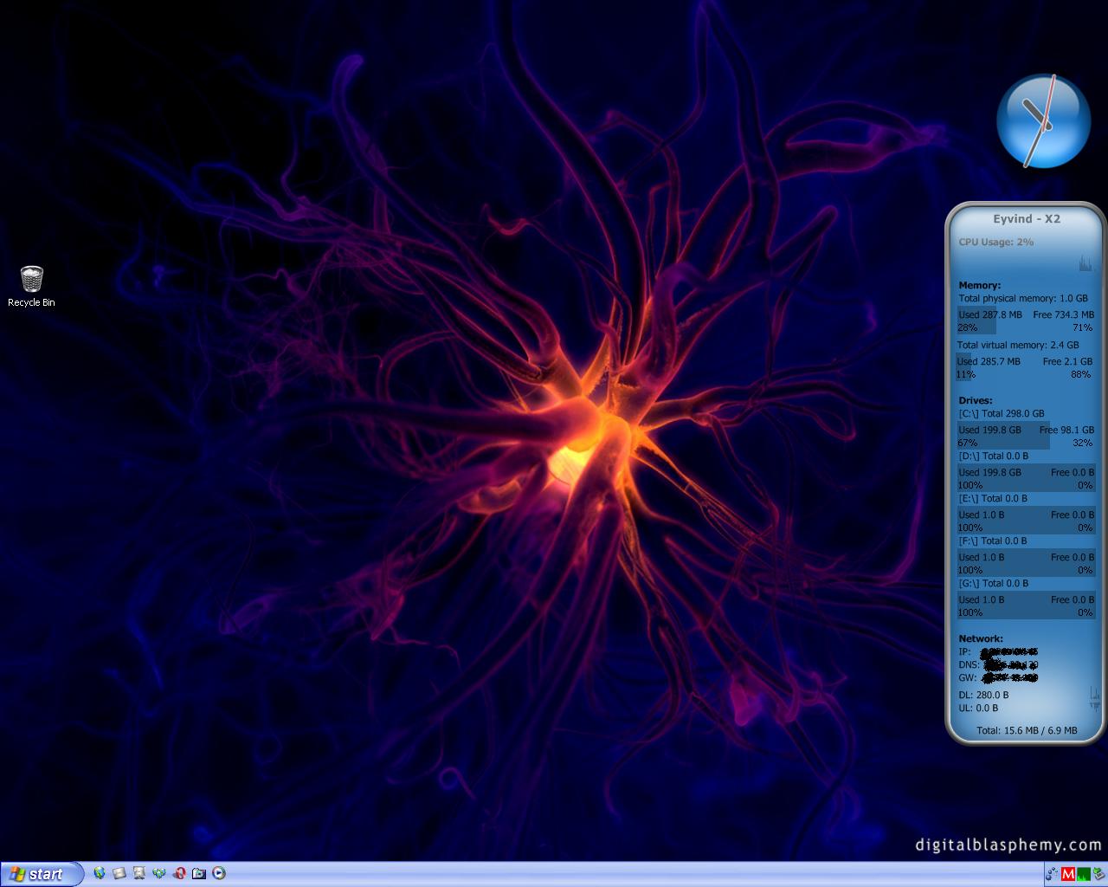Screen dimensions: 1108x887
Task: Click 'UL: 0.0 B' upload rate
Action: coord(978,708)
